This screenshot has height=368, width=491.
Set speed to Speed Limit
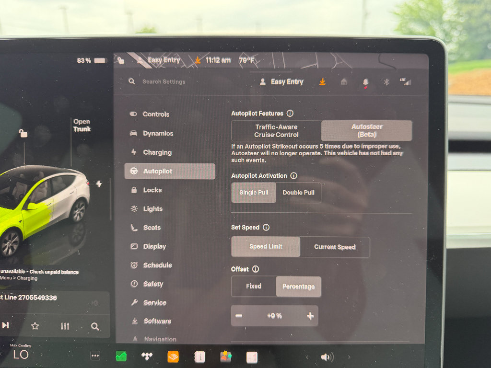[x=266, y=247]
